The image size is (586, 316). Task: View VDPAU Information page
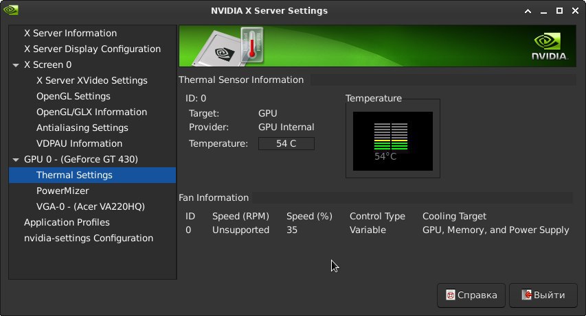[79, 143]
